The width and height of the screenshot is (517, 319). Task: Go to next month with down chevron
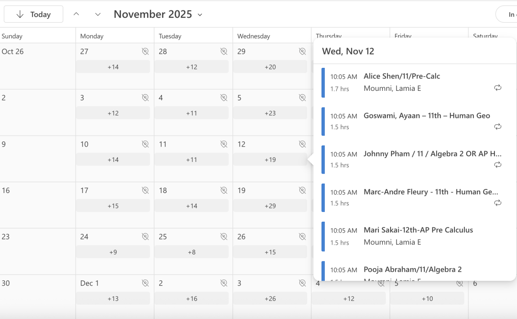[98, 14]
